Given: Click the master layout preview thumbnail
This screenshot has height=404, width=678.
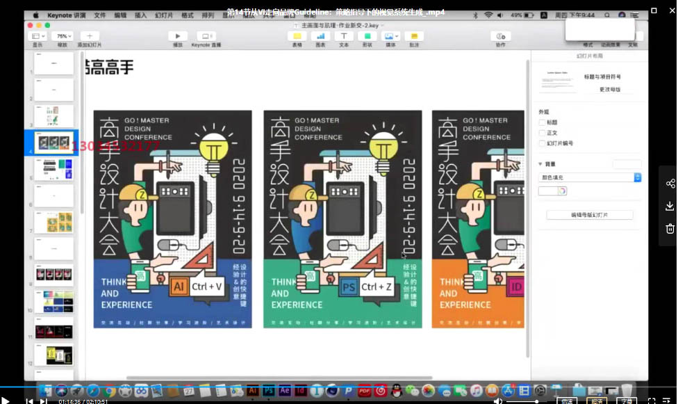Looking at the screenshot, I should pyautogui.click(x=558, y=81).
